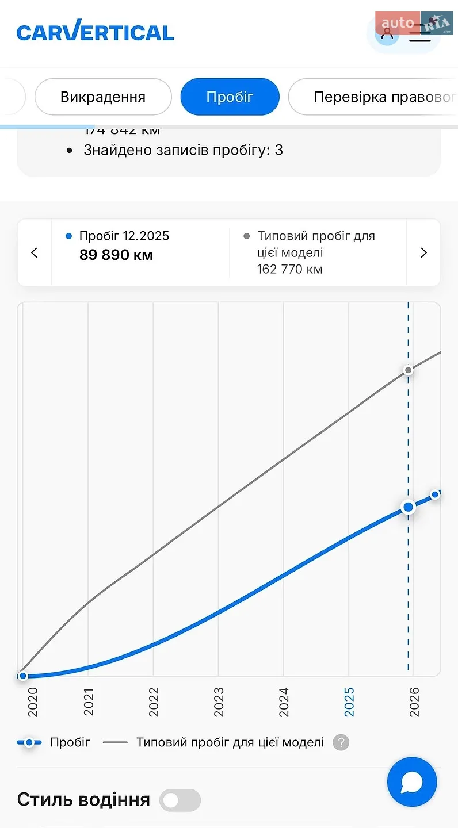The height and width of the screenshot is (828, 458).
Task: Toggle Типовий пробіг для цієї моделі legend
Action: (213, 742)
